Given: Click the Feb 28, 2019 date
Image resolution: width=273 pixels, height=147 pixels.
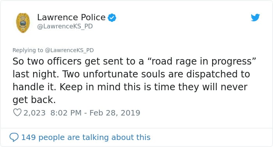Looking at the screenshot, I should click(x=115, y=113).
